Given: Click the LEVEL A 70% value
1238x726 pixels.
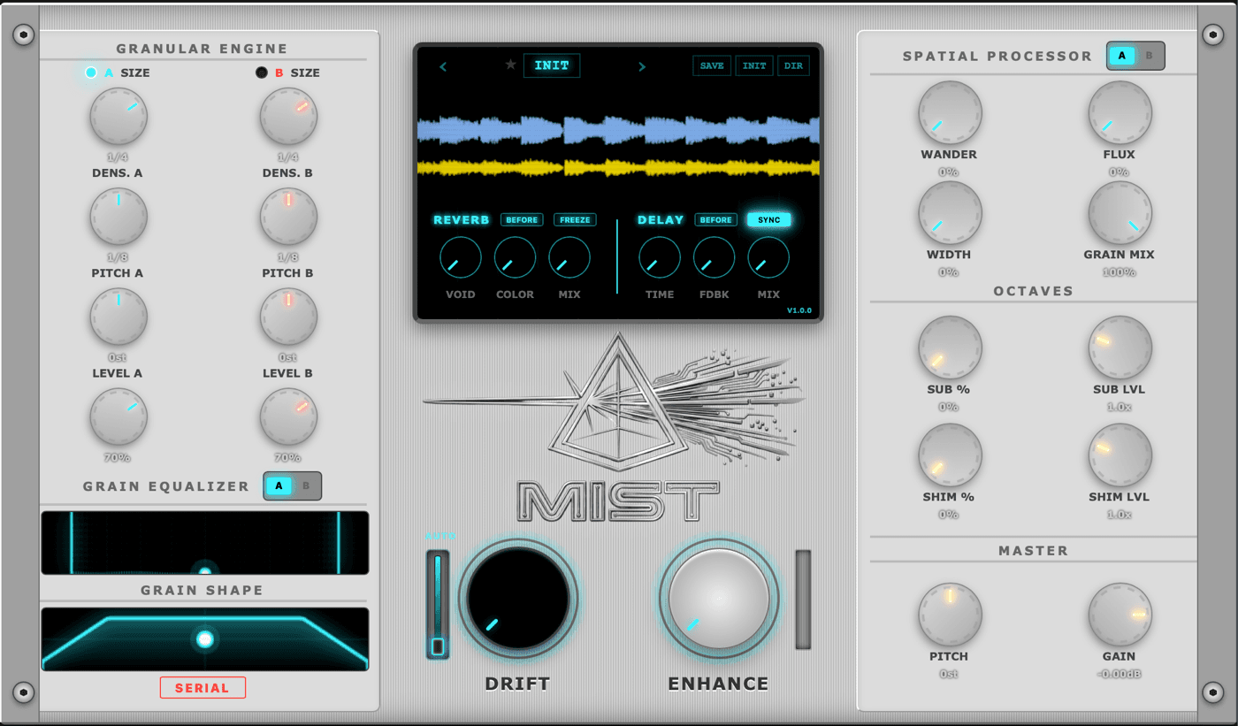Looking at the screenshot, I should (x=118, y=457).
